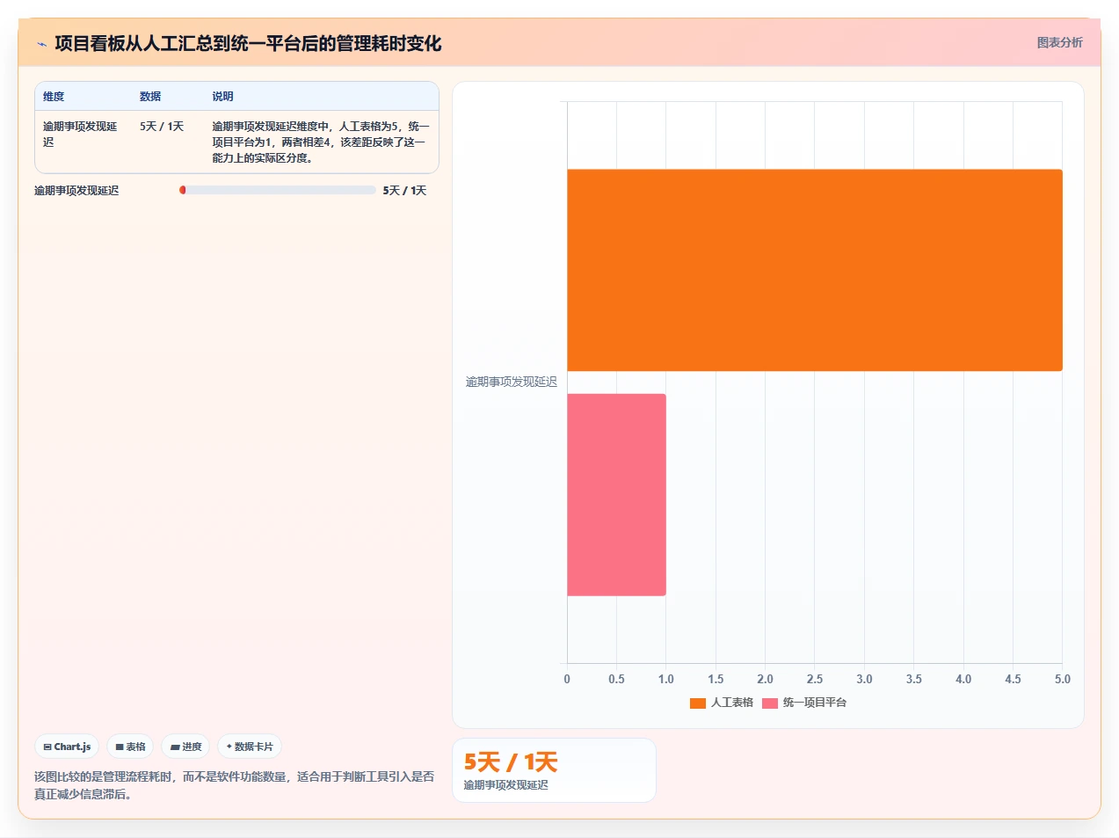Viewport: 1119px width, 838px height.
Task: Click the 数据 column header
Action: click(x=150, y=97)
